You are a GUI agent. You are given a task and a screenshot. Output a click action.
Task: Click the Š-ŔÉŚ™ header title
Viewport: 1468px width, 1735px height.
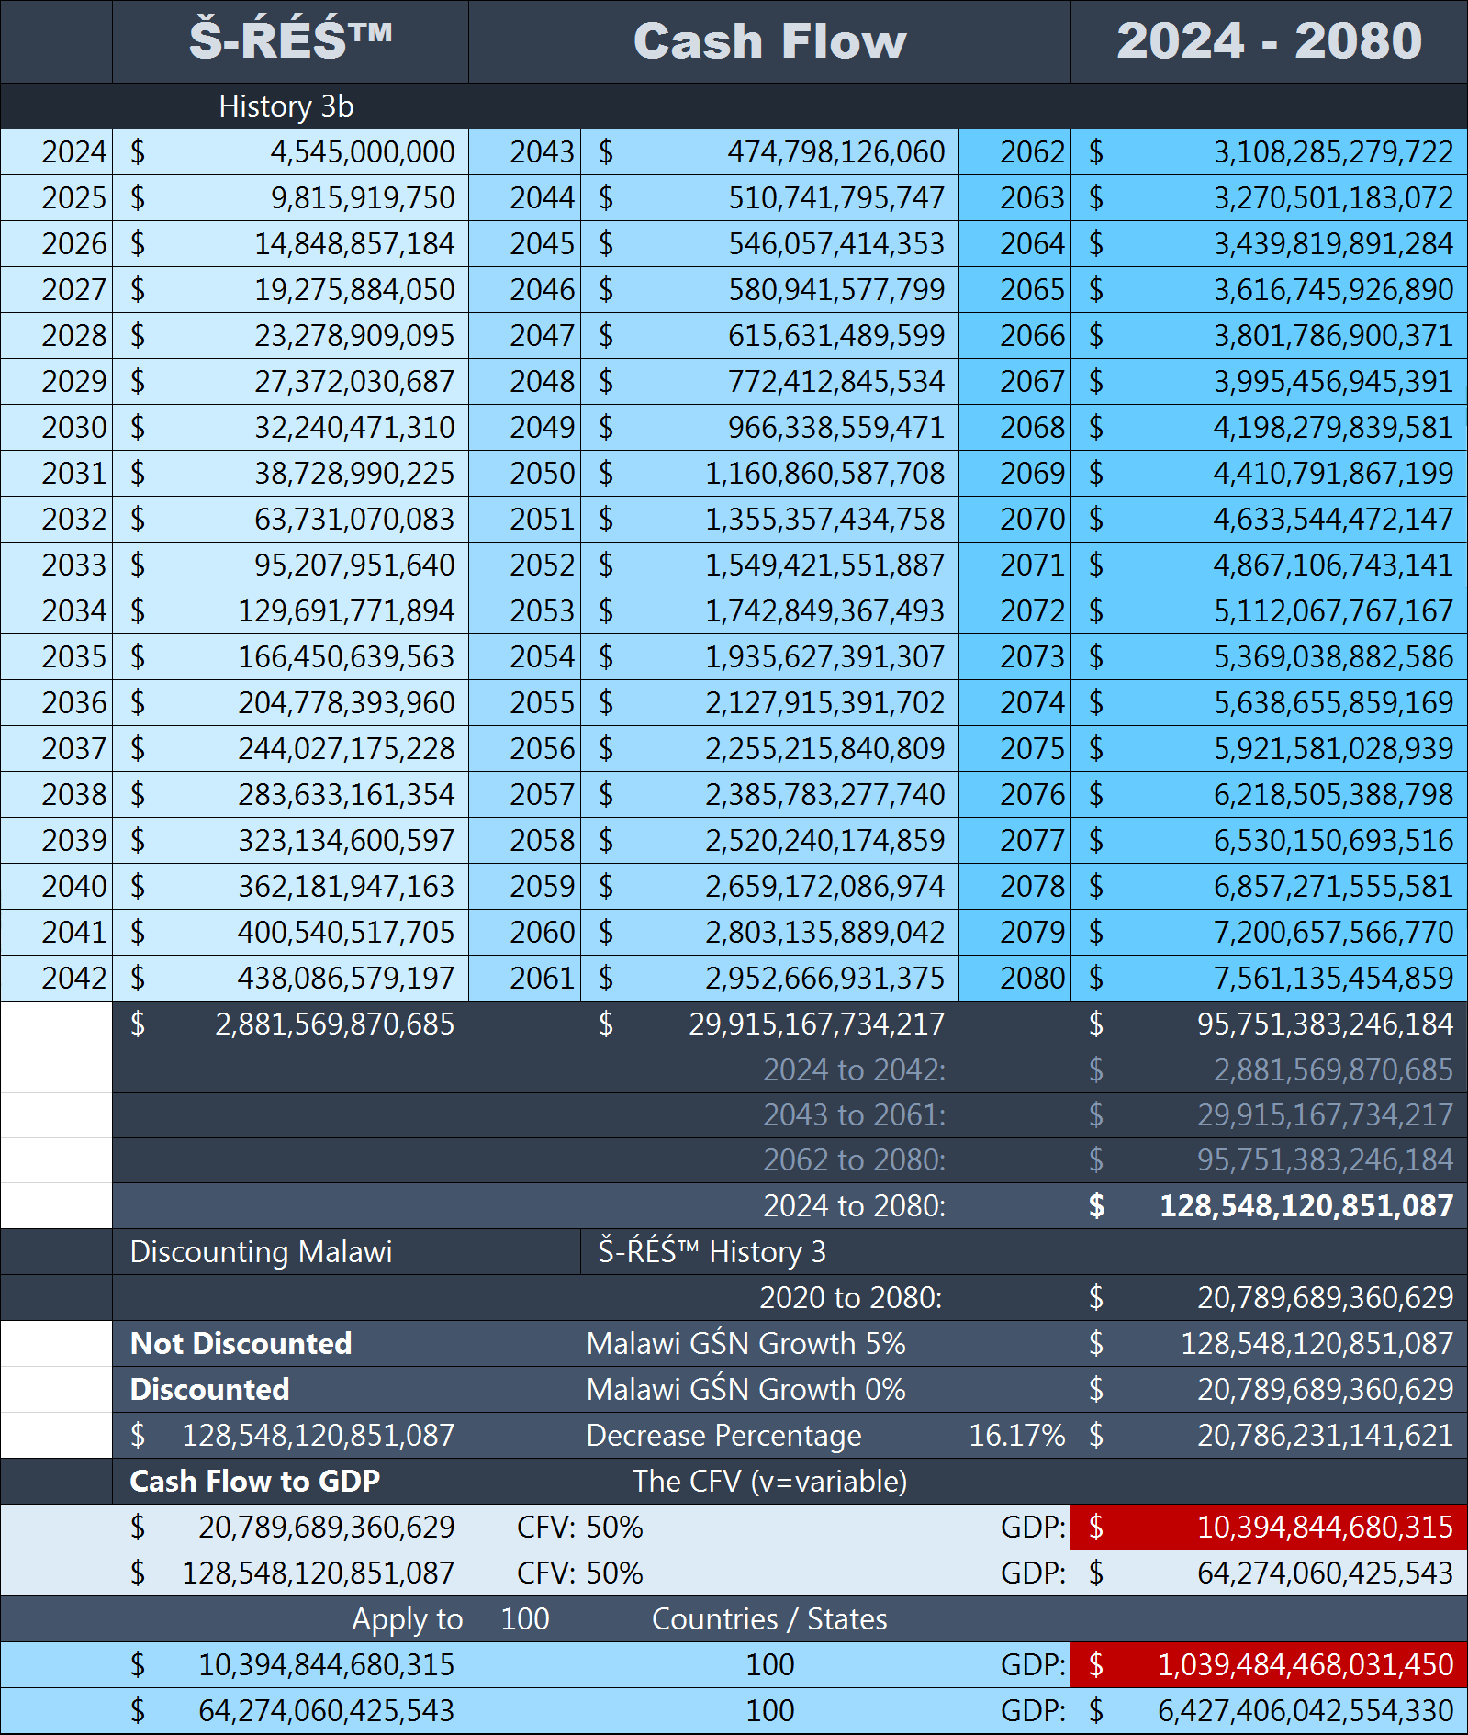tap(290, 41)
